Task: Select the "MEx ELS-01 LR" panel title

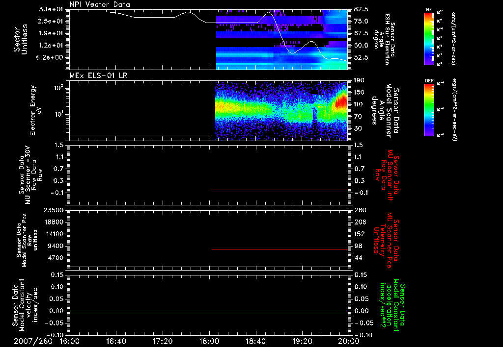Action: [98, 75]
